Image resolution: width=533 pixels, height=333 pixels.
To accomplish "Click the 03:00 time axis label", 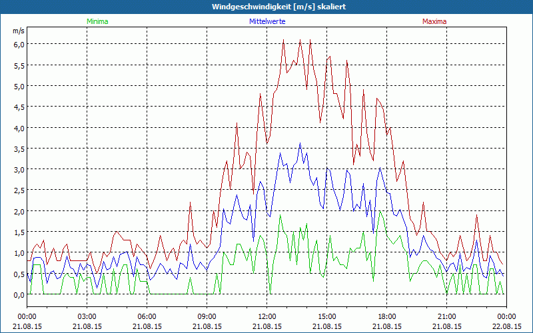I will tap(87, 316).
